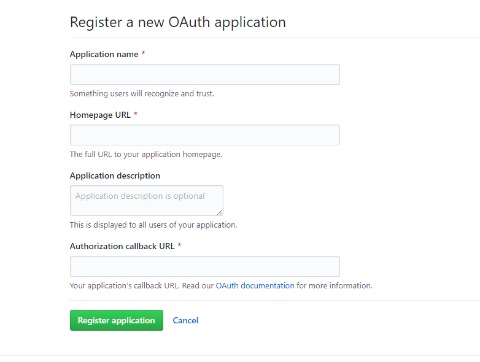480x362 pixels.
Task: Click the "displayed to all users" helper text
Action: [x=153, y=225]
